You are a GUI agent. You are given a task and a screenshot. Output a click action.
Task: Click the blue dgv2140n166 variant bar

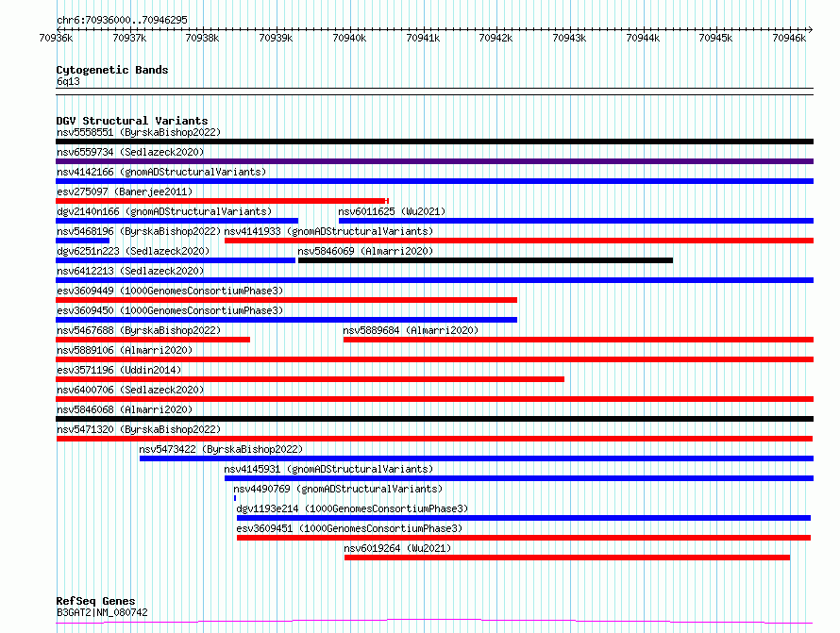[176, 221]
